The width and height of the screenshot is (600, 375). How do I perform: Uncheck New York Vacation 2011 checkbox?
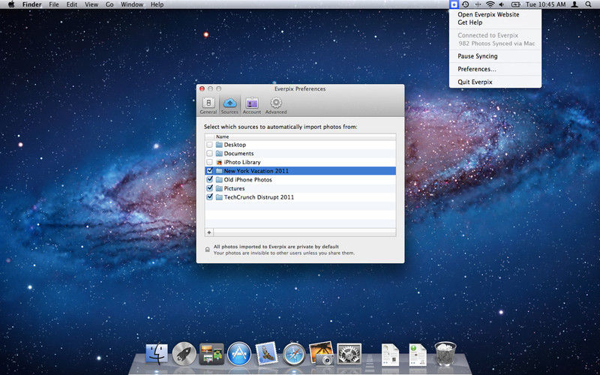pos(209,171)
